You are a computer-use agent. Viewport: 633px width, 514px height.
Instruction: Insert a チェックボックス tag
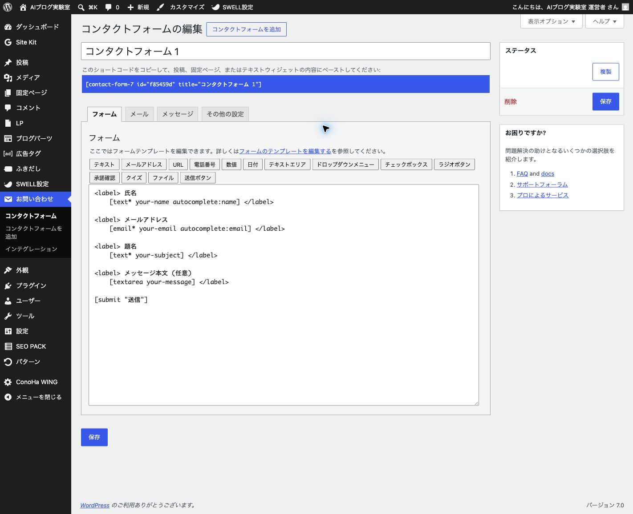pos(406,165)
